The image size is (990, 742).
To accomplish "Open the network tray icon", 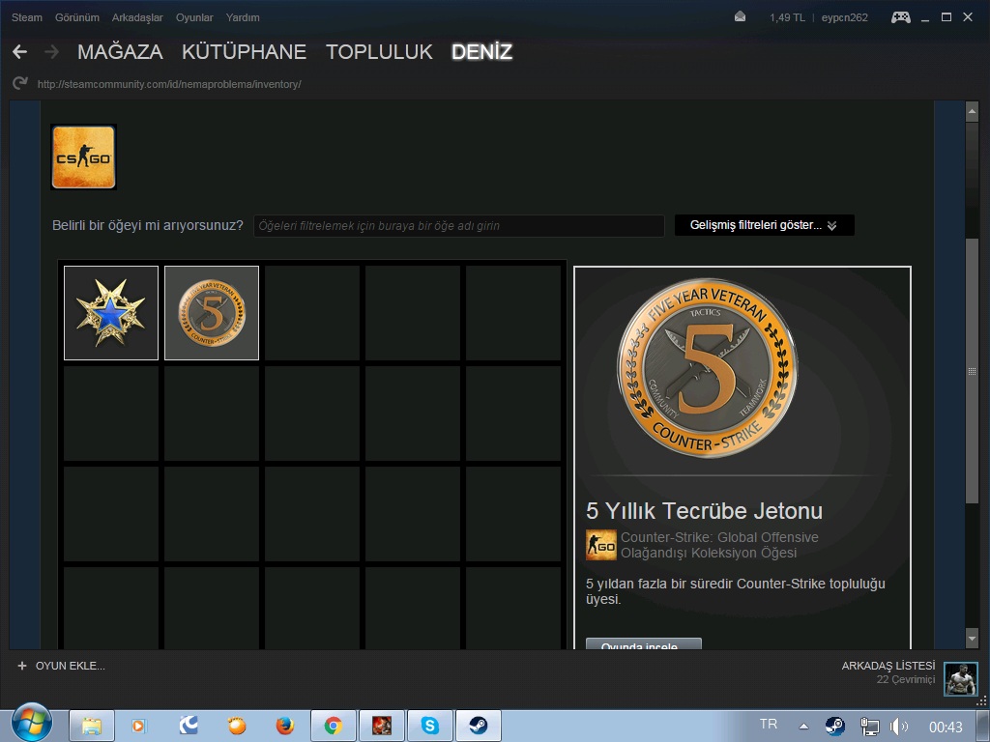I will 869,727.
